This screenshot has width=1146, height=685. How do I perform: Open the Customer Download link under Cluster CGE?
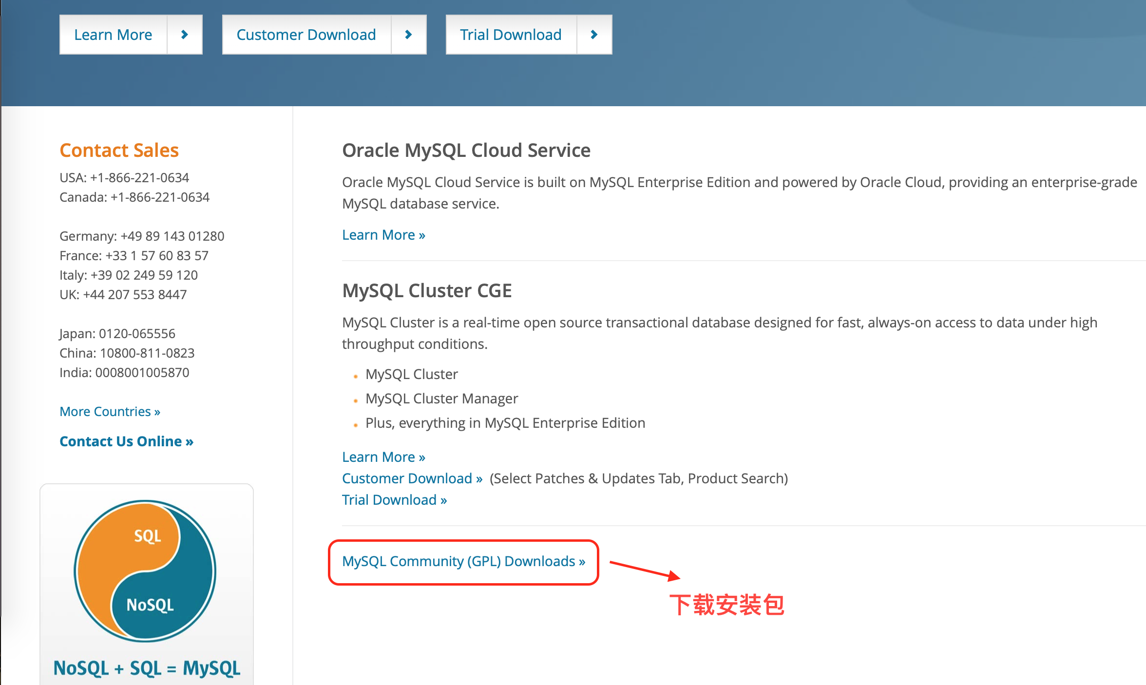pos(412,478)
